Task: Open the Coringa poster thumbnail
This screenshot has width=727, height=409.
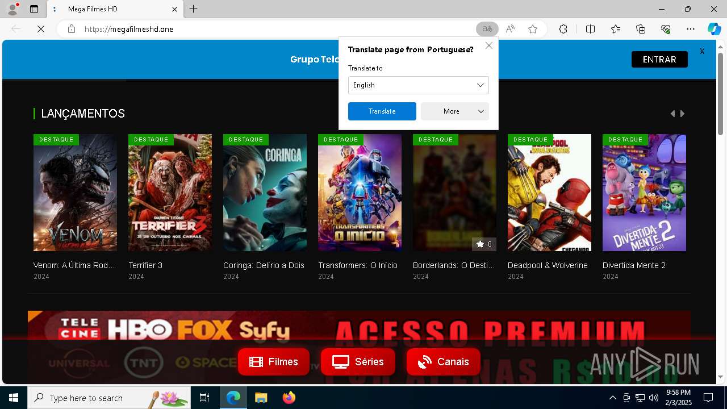Action: (x=265, y=193)
